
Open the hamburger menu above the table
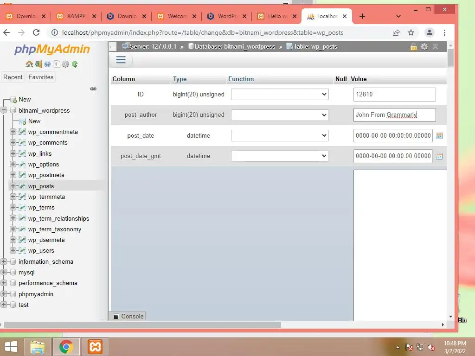tap(121, 60)
